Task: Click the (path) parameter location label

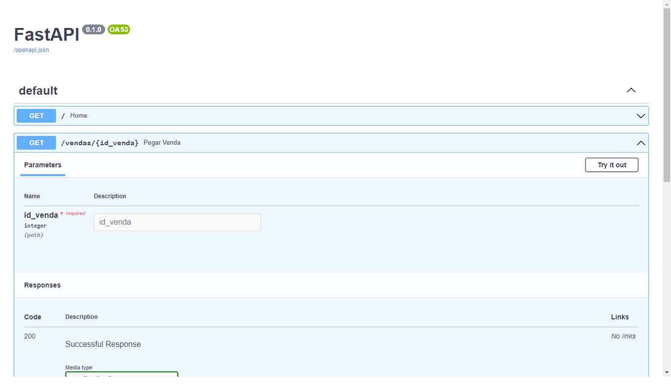Action: click(x=34, y=235)
